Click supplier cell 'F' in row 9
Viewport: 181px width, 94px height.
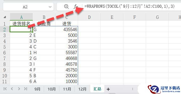(x=44, y=70)
